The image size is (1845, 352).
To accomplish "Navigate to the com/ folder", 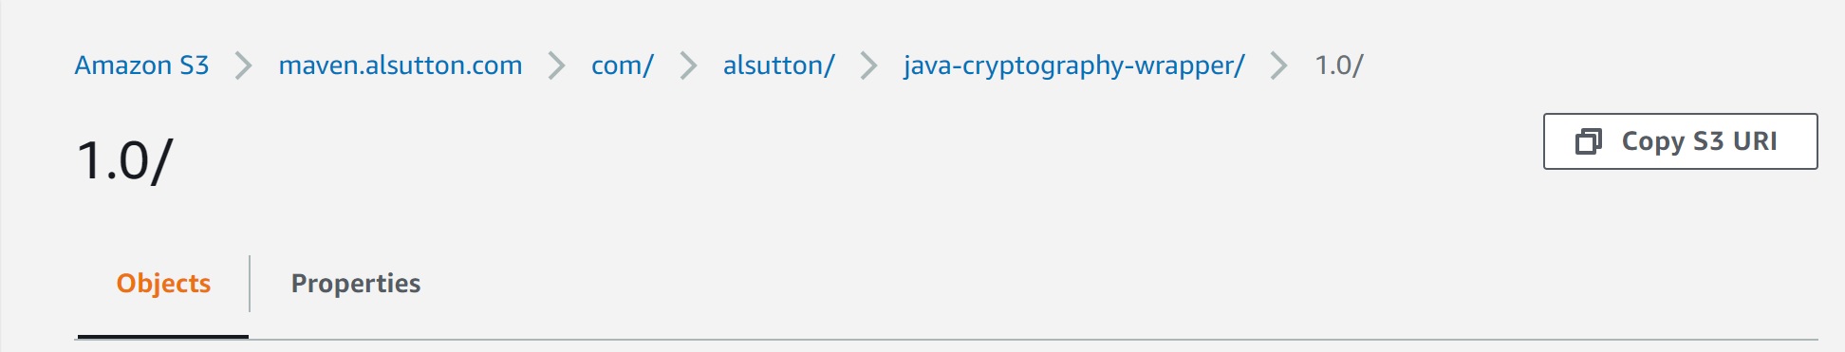I will coord(623,65).
